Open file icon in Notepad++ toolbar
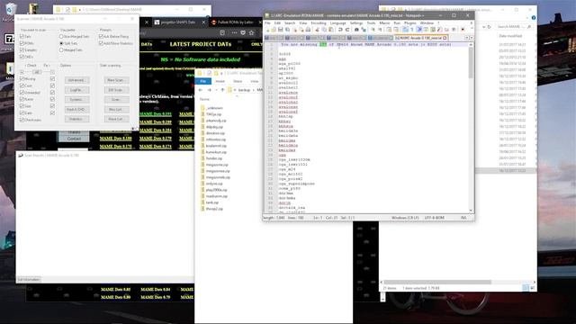Viewport: 576px width, 324px height. point(274,30)
